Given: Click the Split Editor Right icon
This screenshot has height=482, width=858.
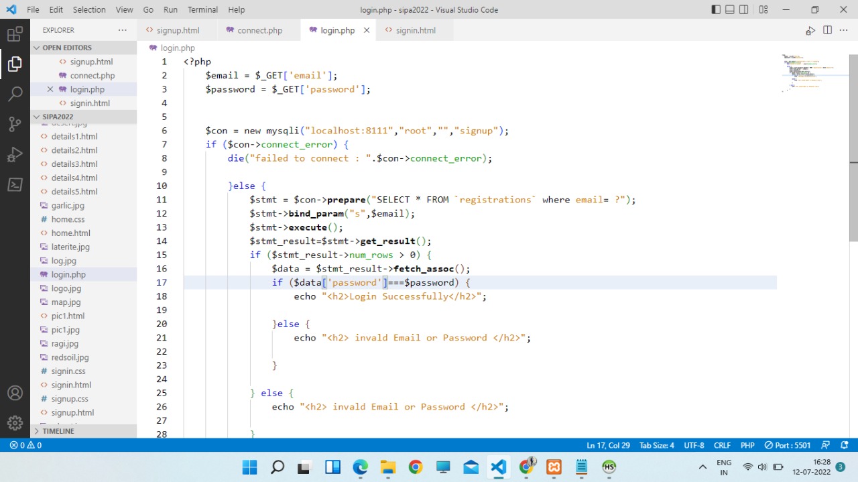Looking at the screenshot, I should (827, 30).
